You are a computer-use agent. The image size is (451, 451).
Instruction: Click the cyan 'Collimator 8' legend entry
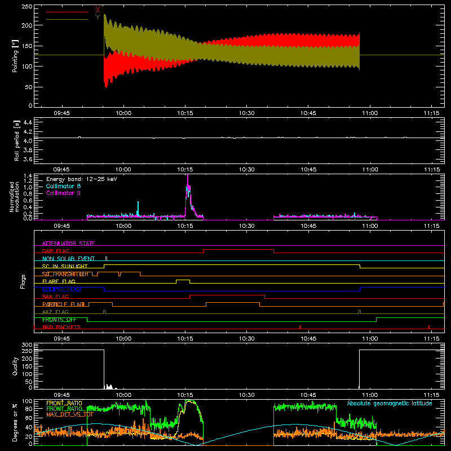(x=63, y=186)
